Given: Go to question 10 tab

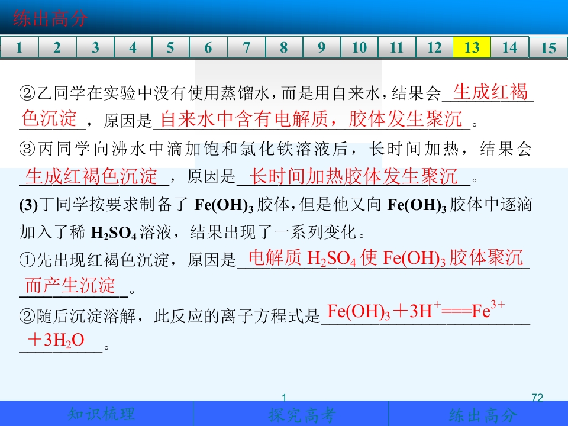Looking at the screenshot, I should click(x=359, y=47).
